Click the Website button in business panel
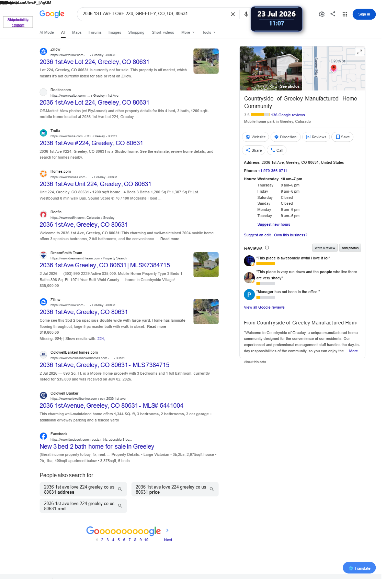Viewport: 386px width, 579px height. click(x=256, y=137)
